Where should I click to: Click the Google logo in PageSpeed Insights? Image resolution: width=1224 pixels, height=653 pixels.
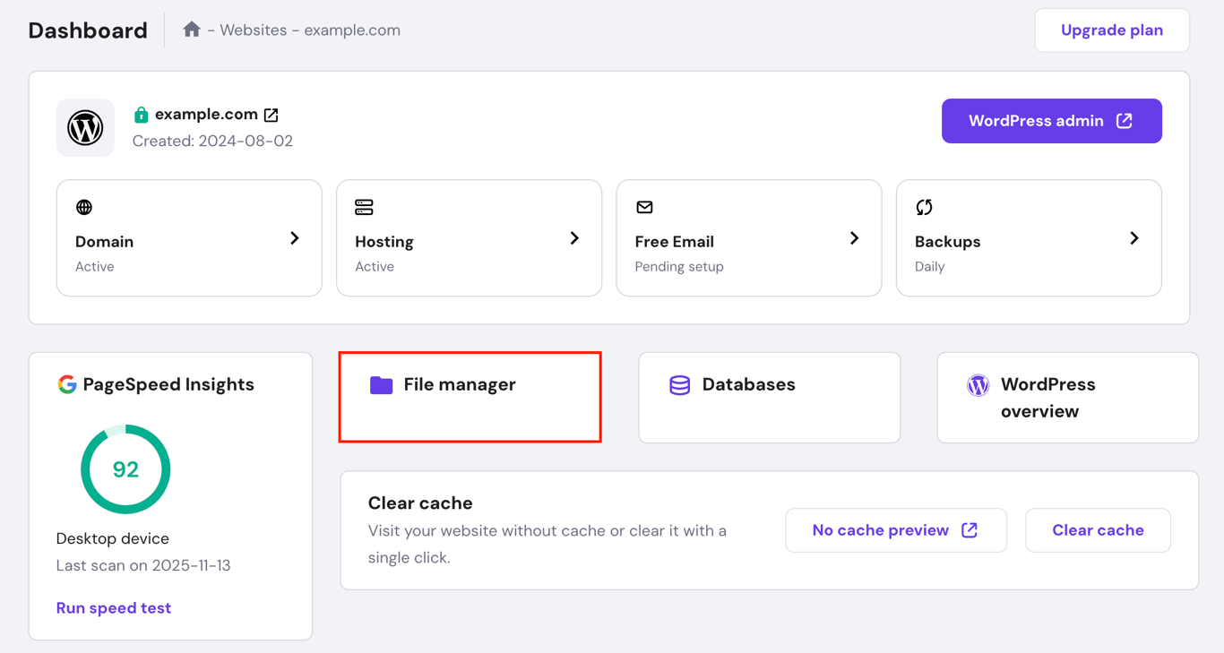66,384
